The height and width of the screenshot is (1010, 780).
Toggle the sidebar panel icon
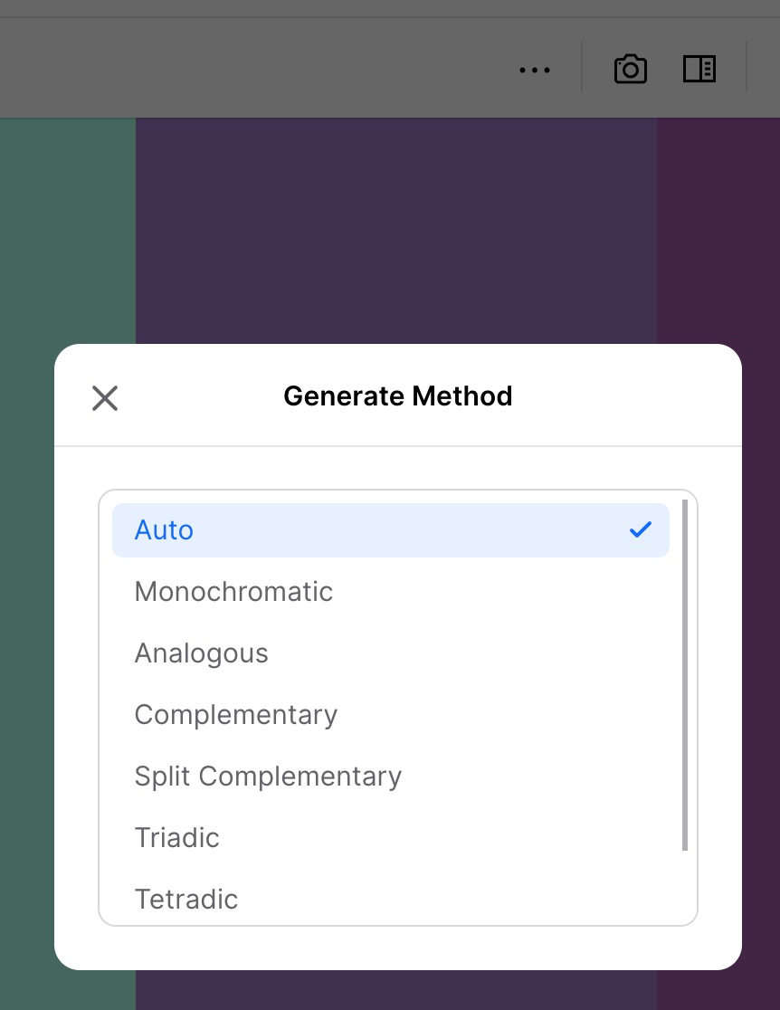pyautogui.click(x=699, y=70)
